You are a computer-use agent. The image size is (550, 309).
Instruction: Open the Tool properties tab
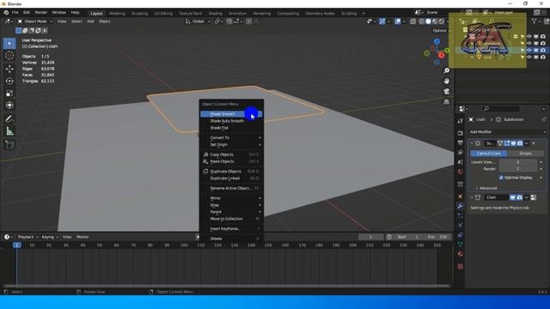pyautogui.click(x=461, y=121)
